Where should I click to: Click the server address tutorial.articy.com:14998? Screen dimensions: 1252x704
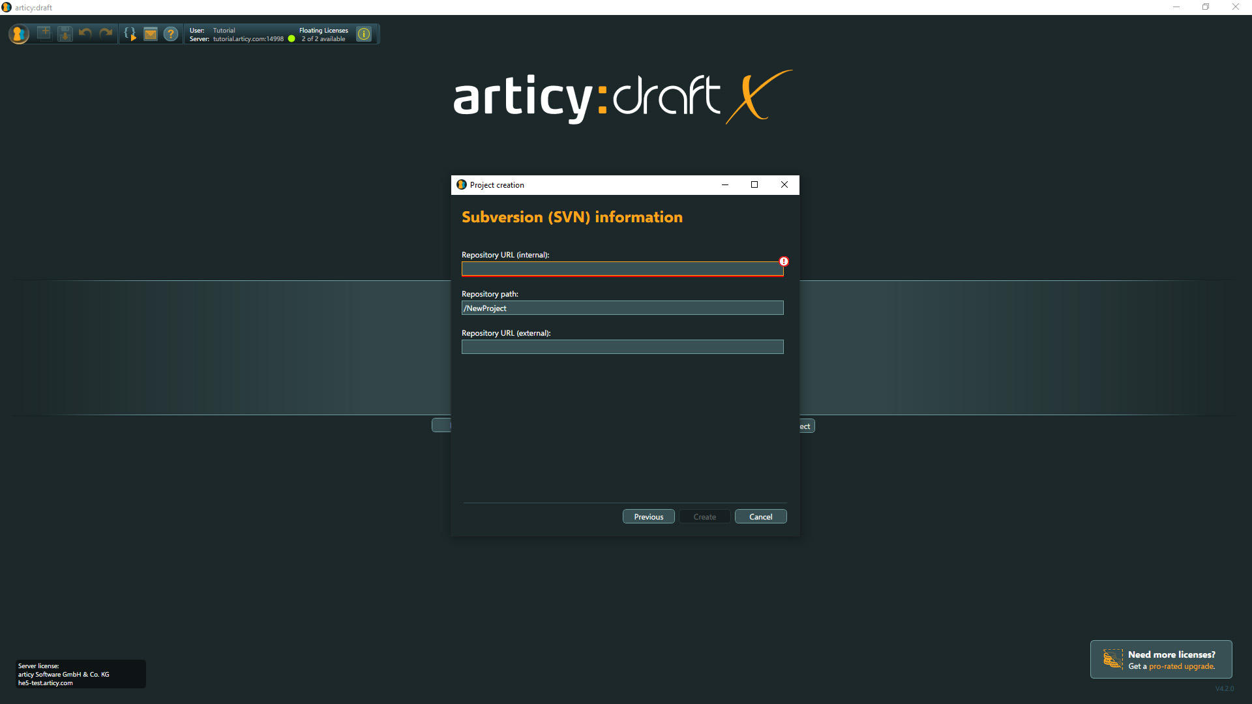tap(248, 39)
